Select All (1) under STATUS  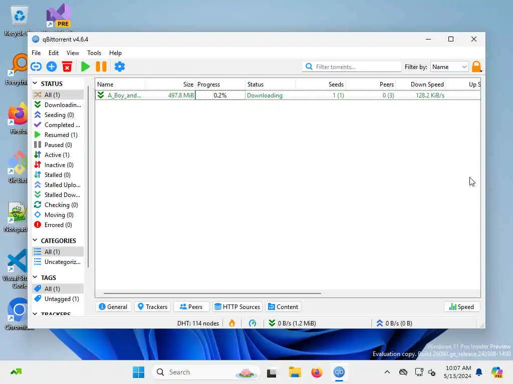[58, 94]
